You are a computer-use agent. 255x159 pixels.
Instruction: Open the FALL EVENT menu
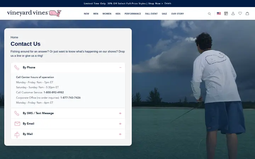(x=151, y=14)
